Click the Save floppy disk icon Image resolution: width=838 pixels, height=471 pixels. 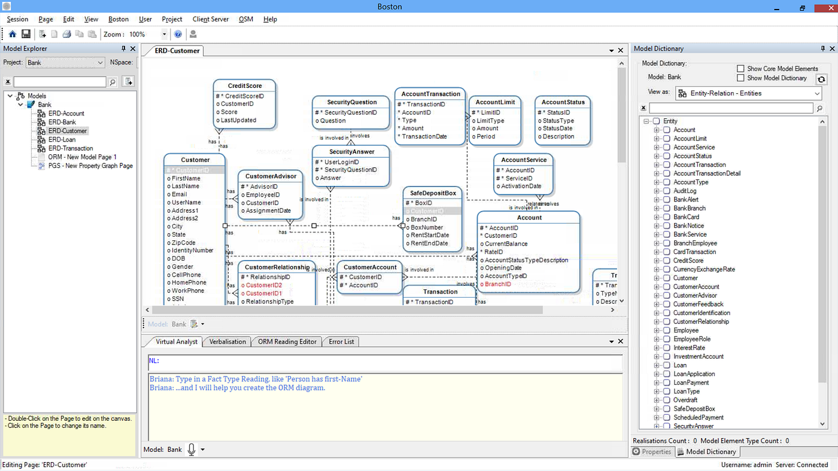(26, 34)
